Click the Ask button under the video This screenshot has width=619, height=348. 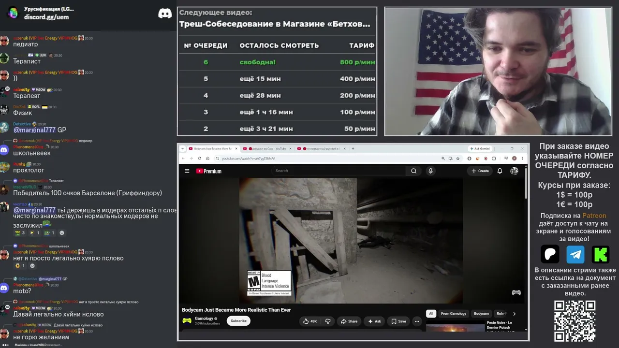[374, 321]
